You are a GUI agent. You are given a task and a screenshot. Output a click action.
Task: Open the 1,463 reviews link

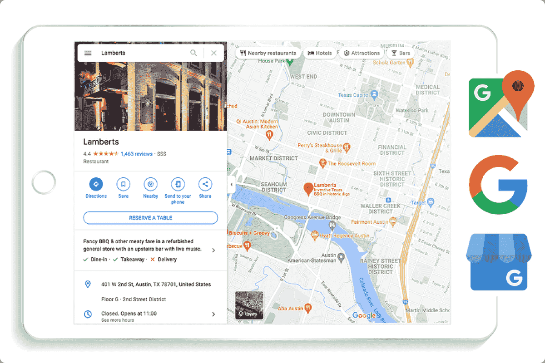137,154
